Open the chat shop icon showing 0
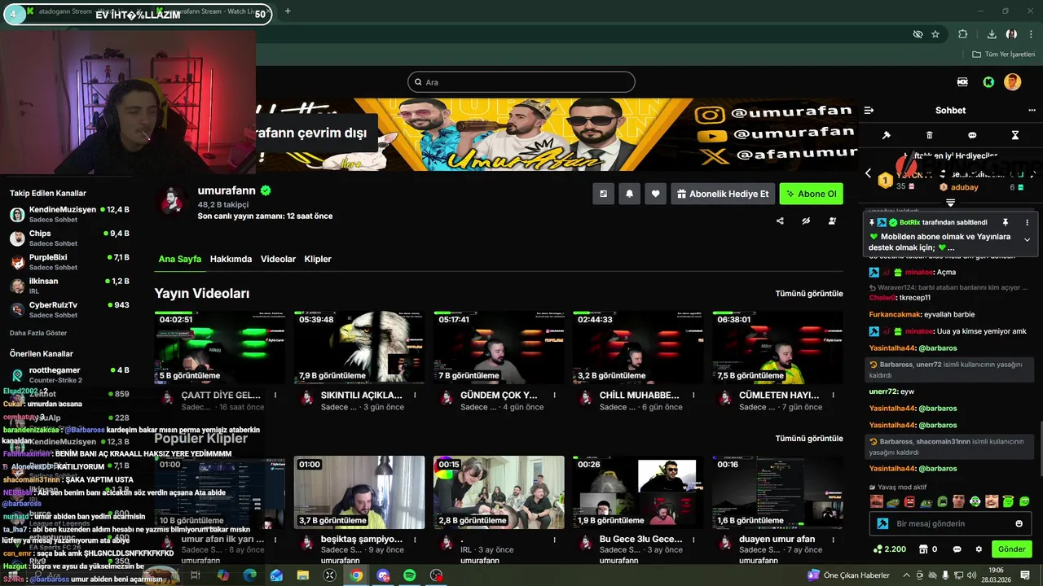This screenshot has height=586, width=1043. pyautogui.click(x=928, y=549)
